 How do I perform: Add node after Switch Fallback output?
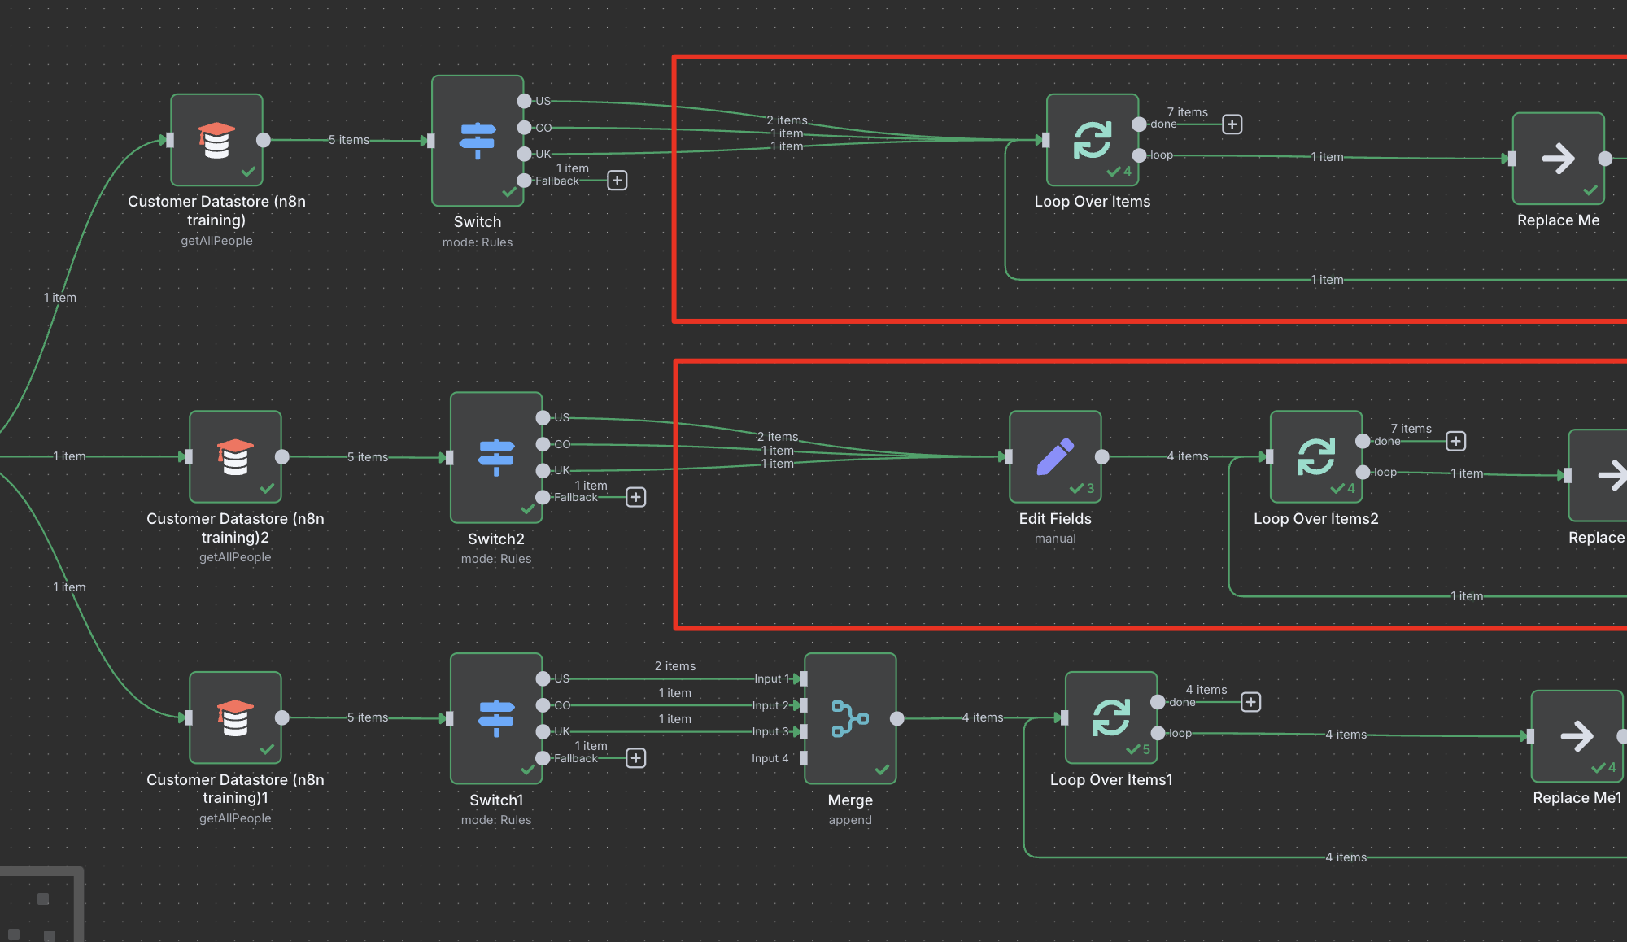(617, 181)
